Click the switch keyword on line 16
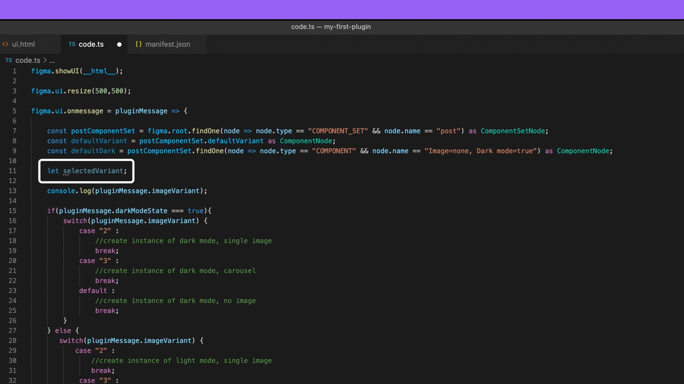This screenshot has width=684, height=384. pyautogui.click(x=75, y=221)
